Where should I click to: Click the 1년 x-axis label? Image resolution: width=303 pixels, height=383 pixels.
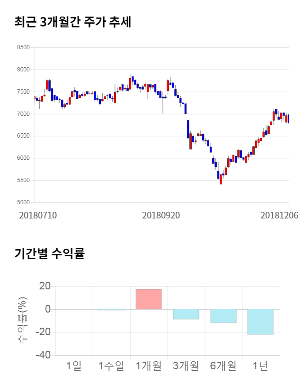260,366
